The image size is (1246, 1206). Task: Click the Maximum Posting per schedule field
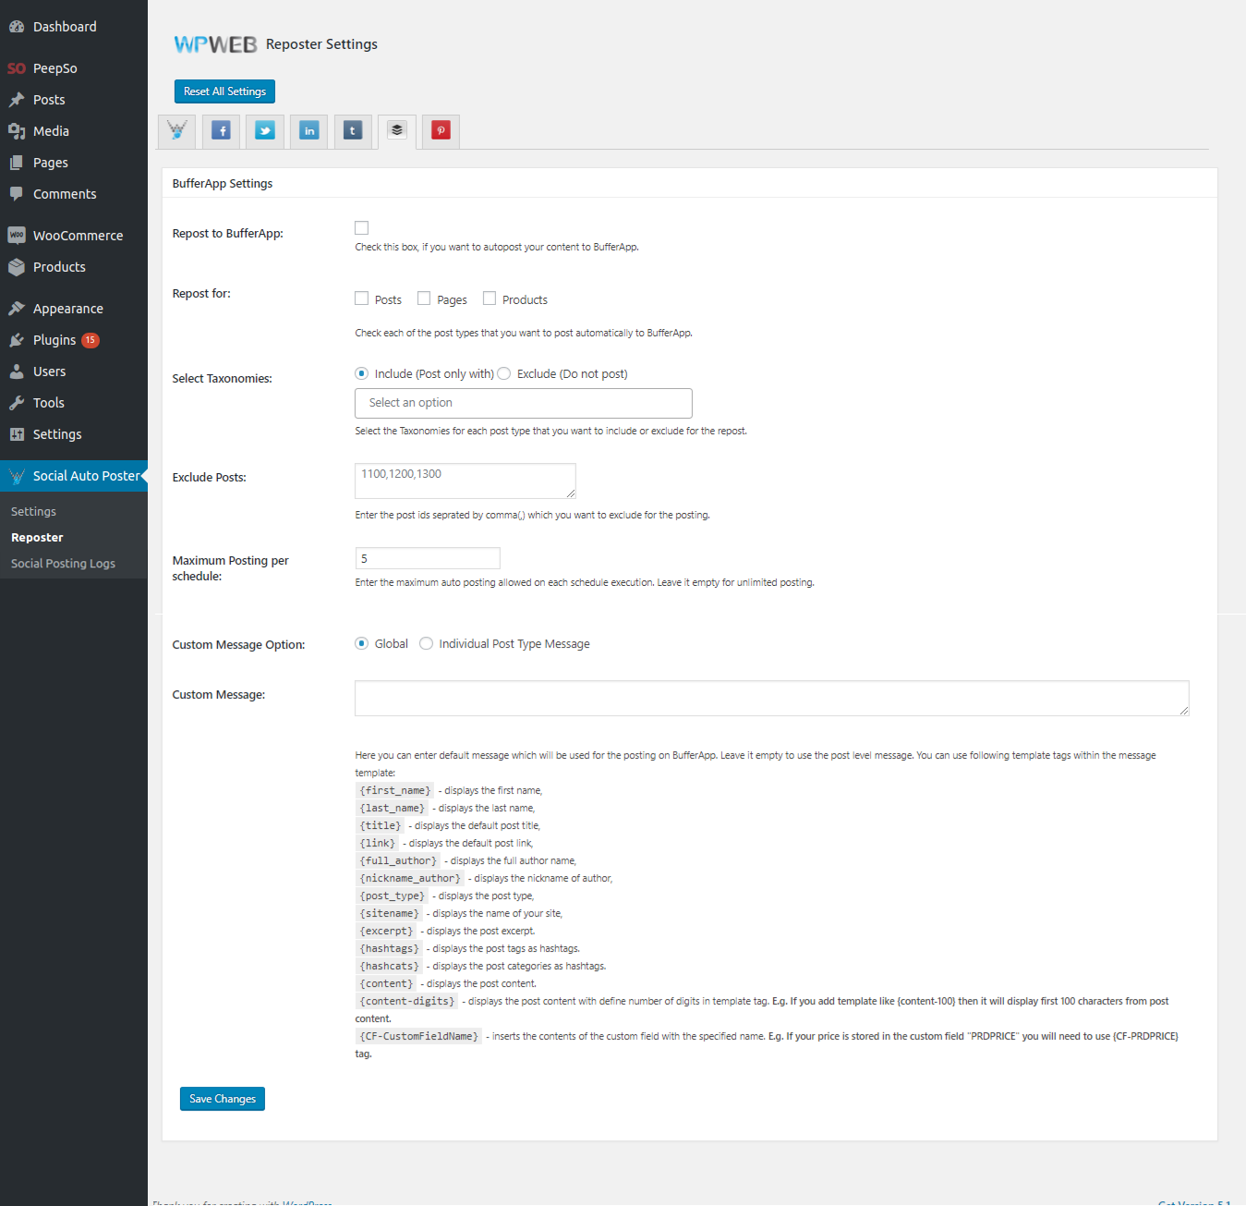(428, 558)
